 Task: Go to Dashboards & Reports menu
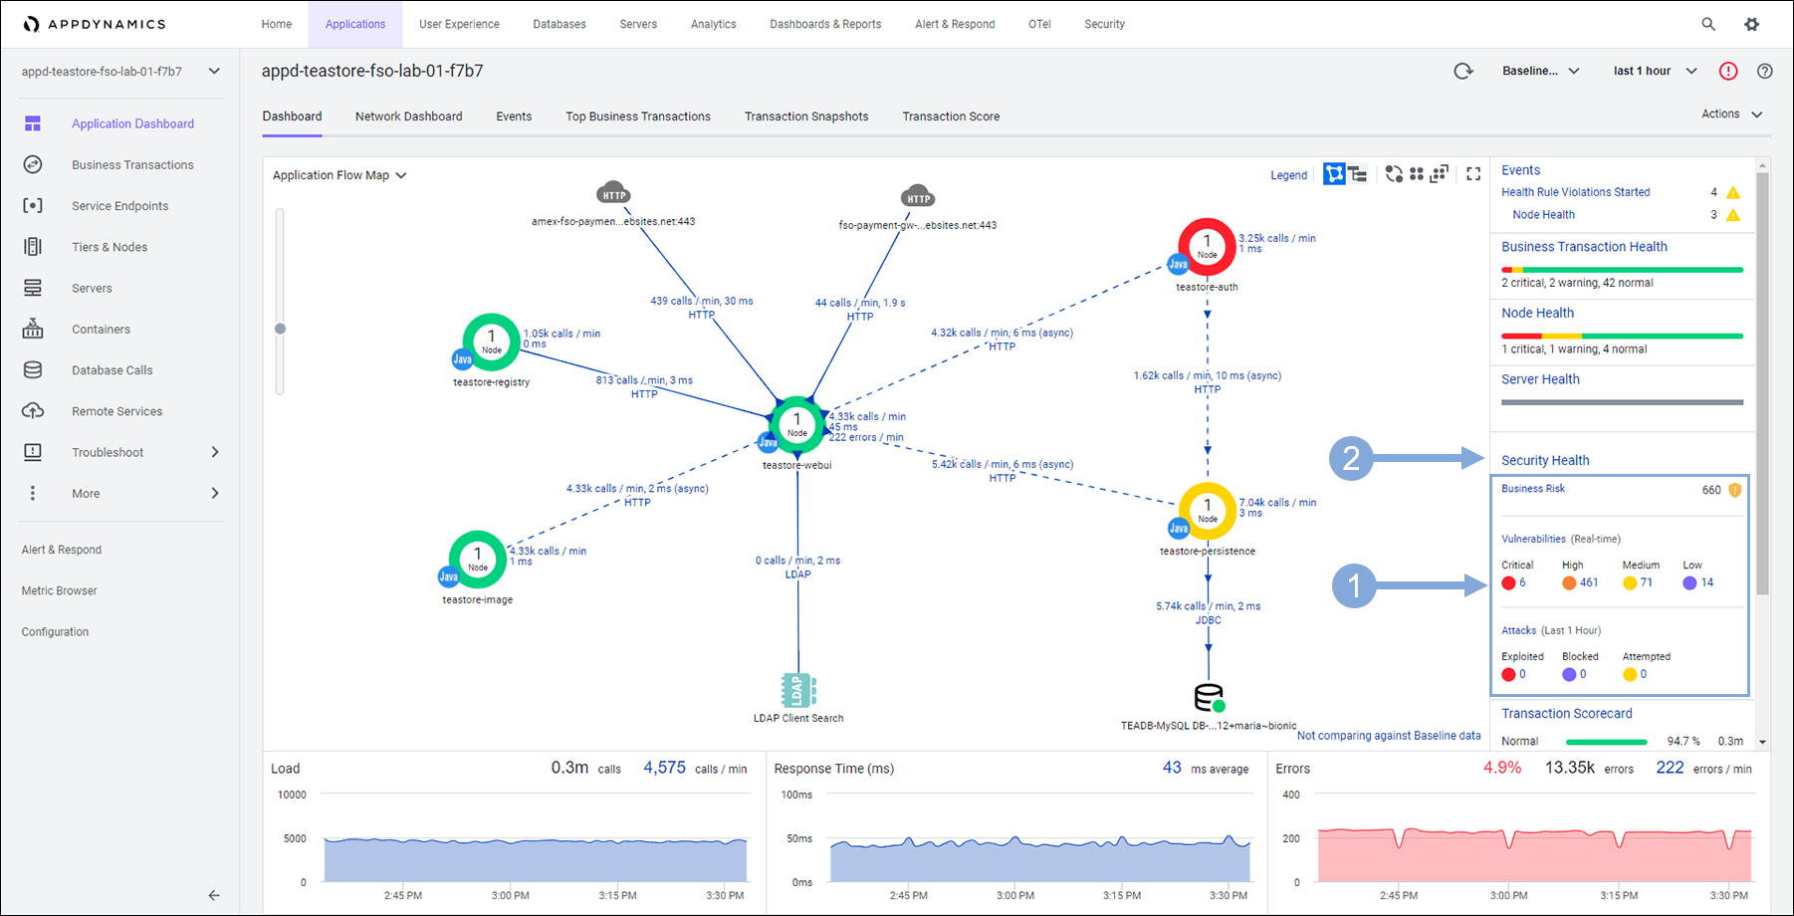[x=825, y=24]
